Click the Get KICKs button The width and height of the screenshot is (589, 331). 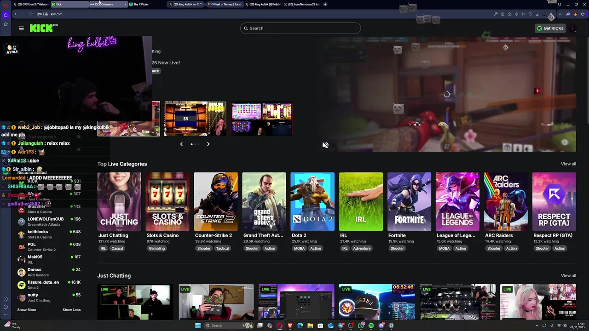[550, 28]
